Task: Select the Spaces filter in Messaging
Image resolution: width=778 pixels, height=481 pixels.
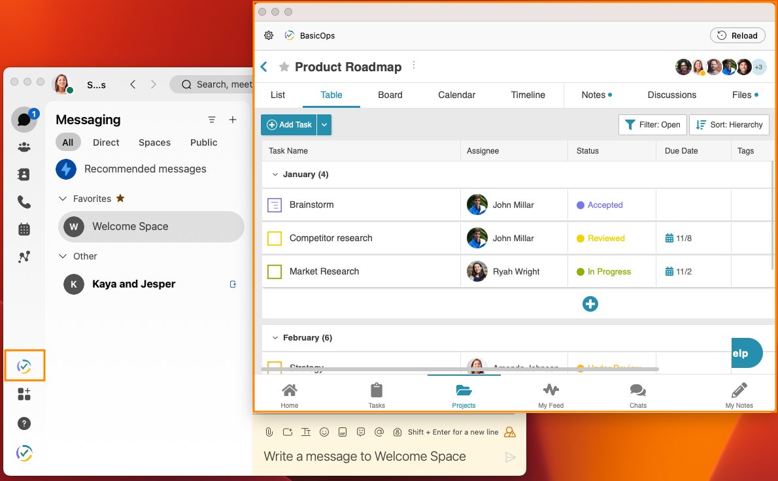Action: pyautogui.click(x=154, y=142)
